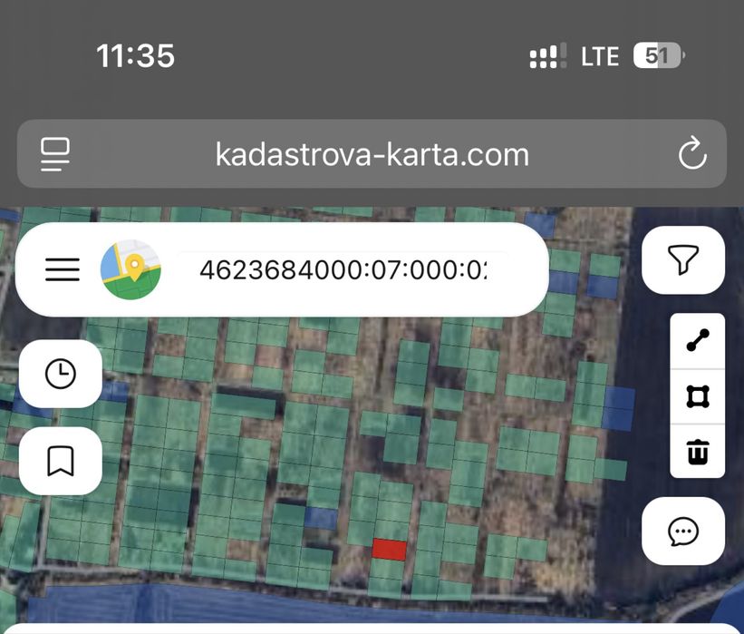Select the red highlighted parcel
Screen dimensions: 744x634
389,549
